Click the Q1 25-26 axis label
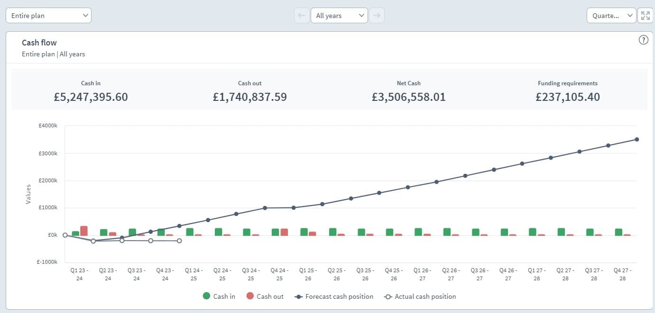This screenshot has width=655, height=313. [308, 274]
